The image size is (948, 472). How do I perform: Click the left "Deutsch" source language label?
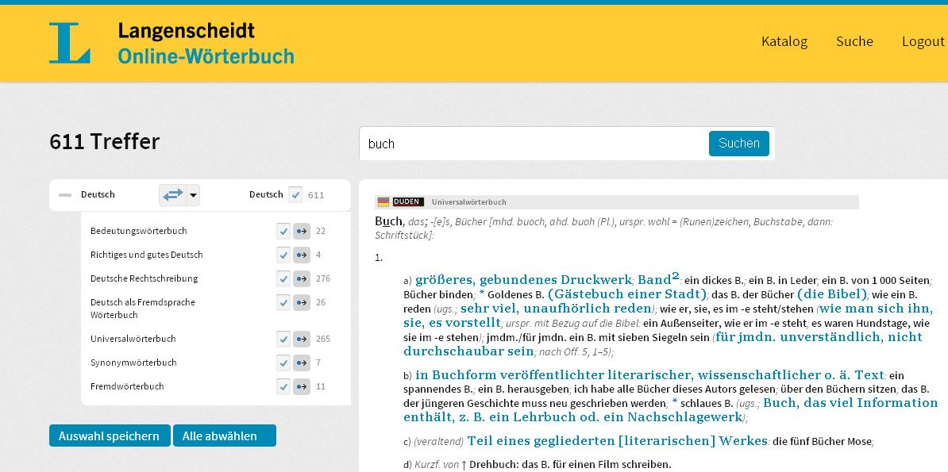(98, 194)
